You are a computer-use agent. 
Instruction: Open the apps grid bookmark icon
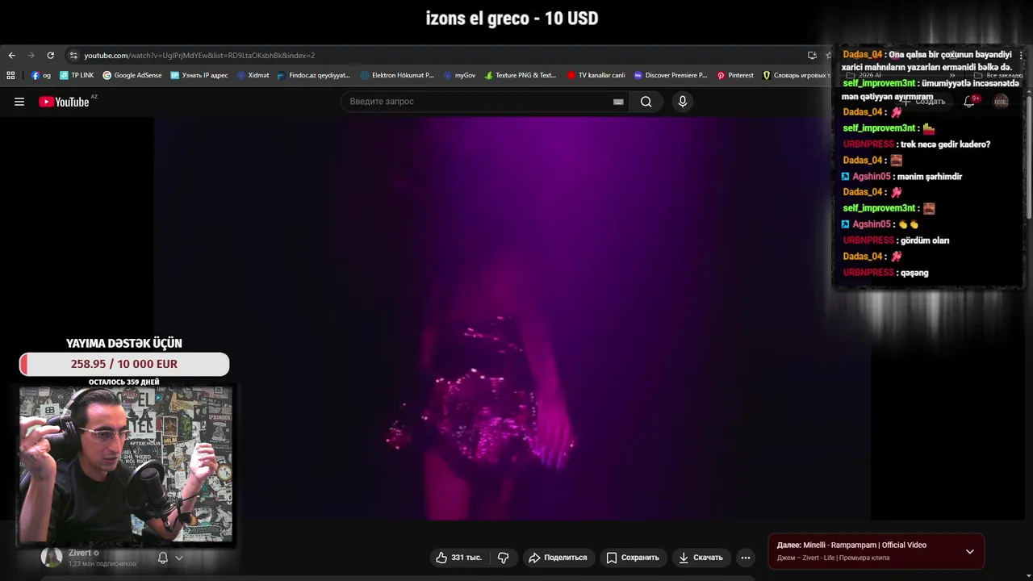[10, 75]
